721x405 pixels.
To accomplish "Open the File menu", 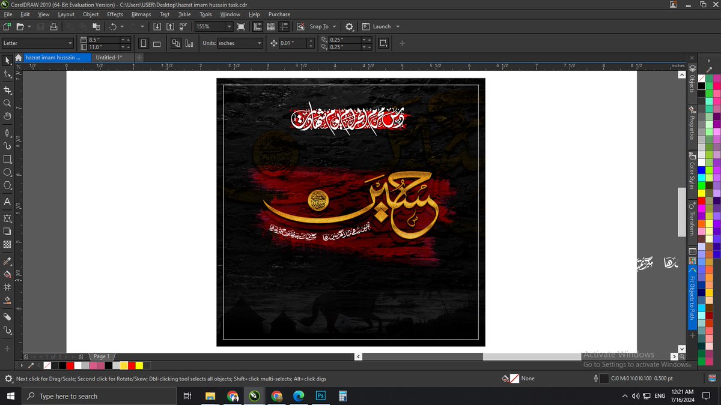I will tap(8, 14).
